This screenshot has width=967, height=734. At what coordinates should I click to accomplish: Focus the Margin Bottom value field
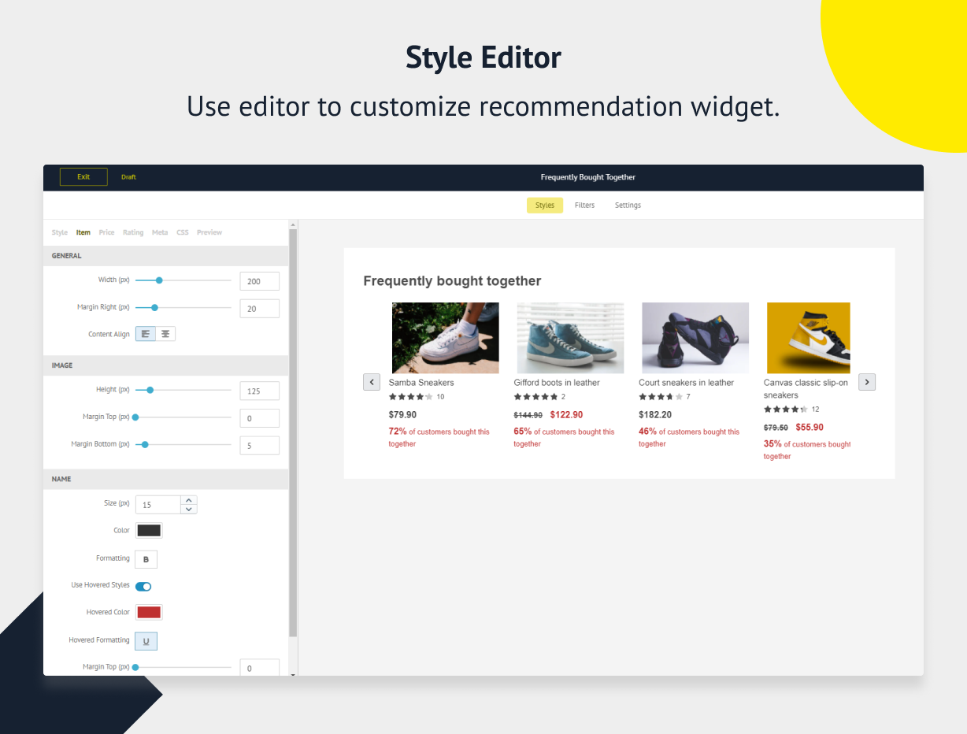tap(260, 446)
